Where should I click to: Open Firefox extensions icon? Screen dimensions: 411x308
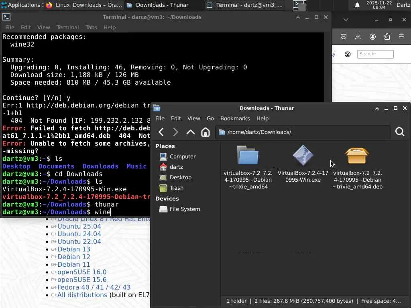(x=387, y=36)
